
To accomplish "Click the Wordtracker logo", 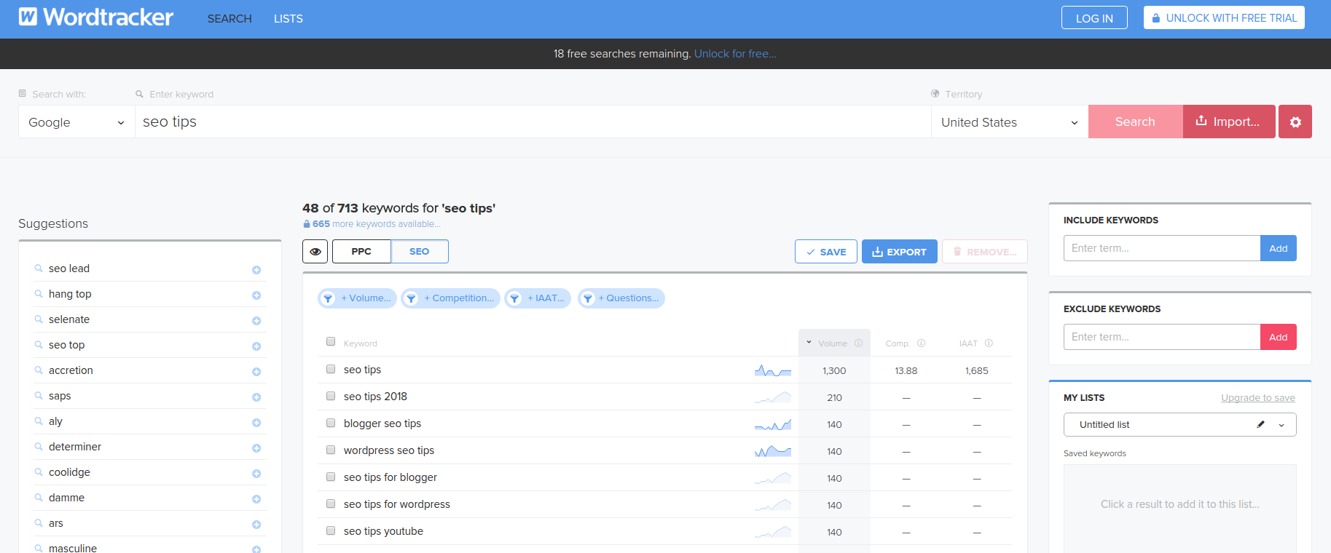I will coord(96,17).
